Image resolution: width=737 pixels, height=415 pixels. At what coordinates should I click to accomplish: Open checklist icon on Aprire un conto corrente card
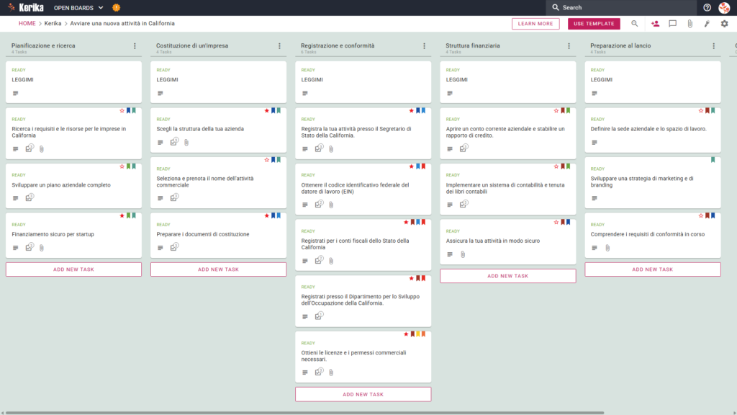(x=464, y=148)
